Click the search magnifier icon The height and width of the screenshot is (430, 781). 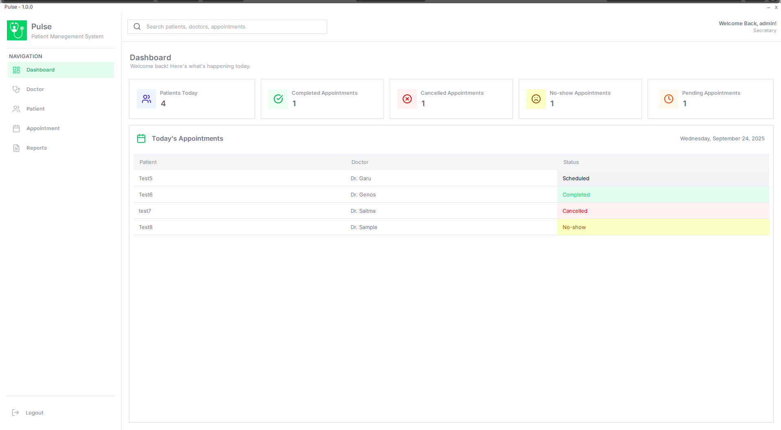pos(137,27)
